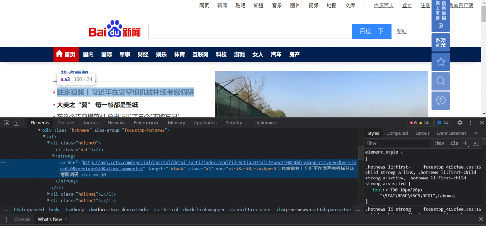Select div#body in the breadcrumb bar
The width and height of the screenshot is (486, 226).
[74, 210]
